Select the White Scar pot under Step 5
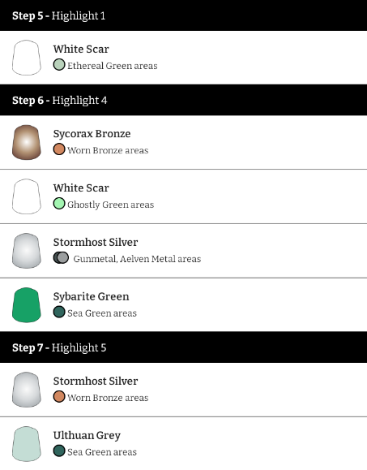Viewport: 367px width, 470px height. point(27,58)
